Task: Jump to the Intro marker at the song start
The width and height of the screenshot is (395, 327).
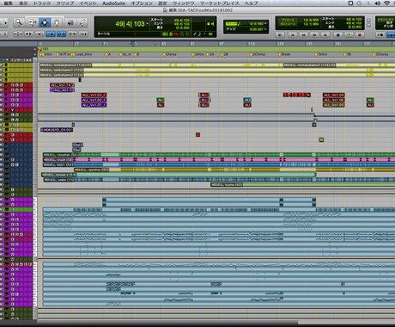Action: [47, 54]
